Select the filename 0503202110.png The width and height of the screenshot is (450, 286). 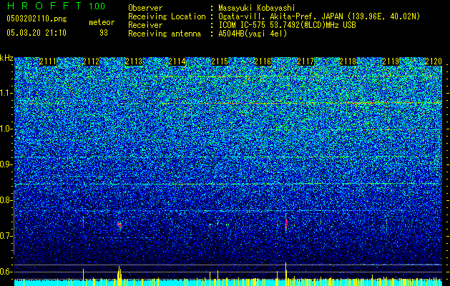[36, 19]
